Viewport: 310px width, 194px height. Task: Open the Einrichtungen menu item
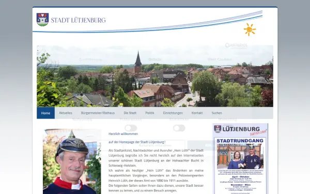coord(173,113)
